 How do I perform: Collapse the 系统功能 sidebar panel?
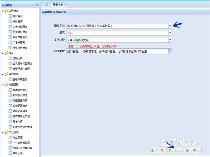(x=37, y=5)
